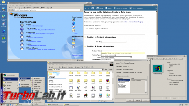Expand the System Tools submenu

[38, 86]
